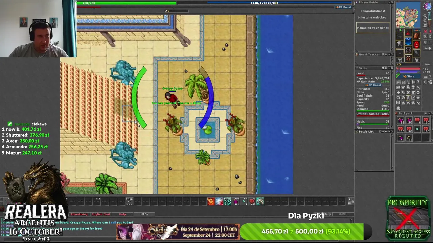Click the minimap world view
The height and width of the screenshot is (243, 433).
pos(408,15)
